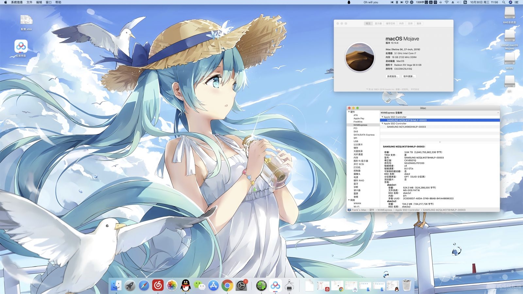Open WeChat from the Dock
This screenshot has height=294, width=523.
coord(200,286)
